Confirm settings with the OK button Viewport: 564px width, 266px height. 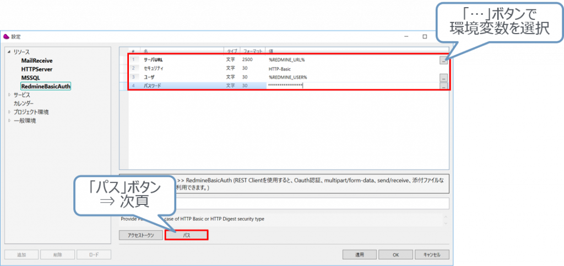(x=395, y=255)
